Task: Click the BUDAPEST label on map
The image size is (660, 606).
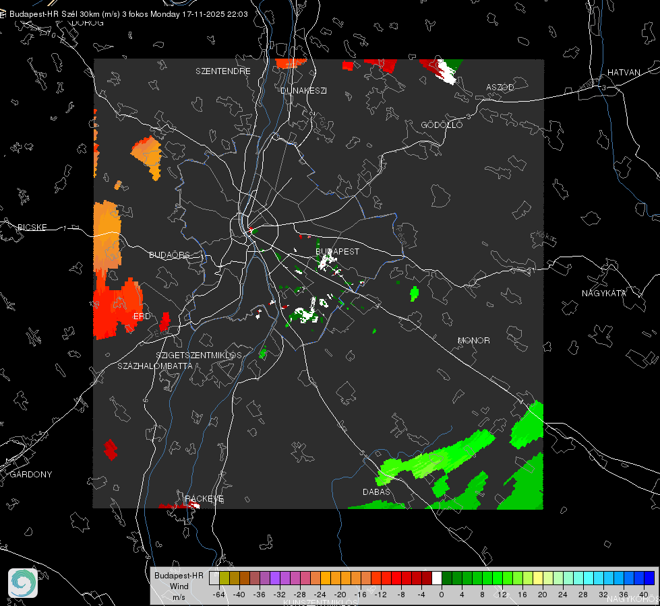Action: [337, 251]
